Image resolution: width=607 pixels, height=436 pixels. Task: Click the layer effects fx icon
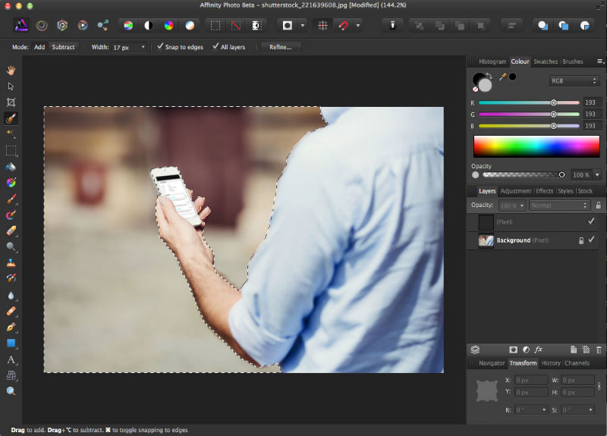click(x=538, y=350)
